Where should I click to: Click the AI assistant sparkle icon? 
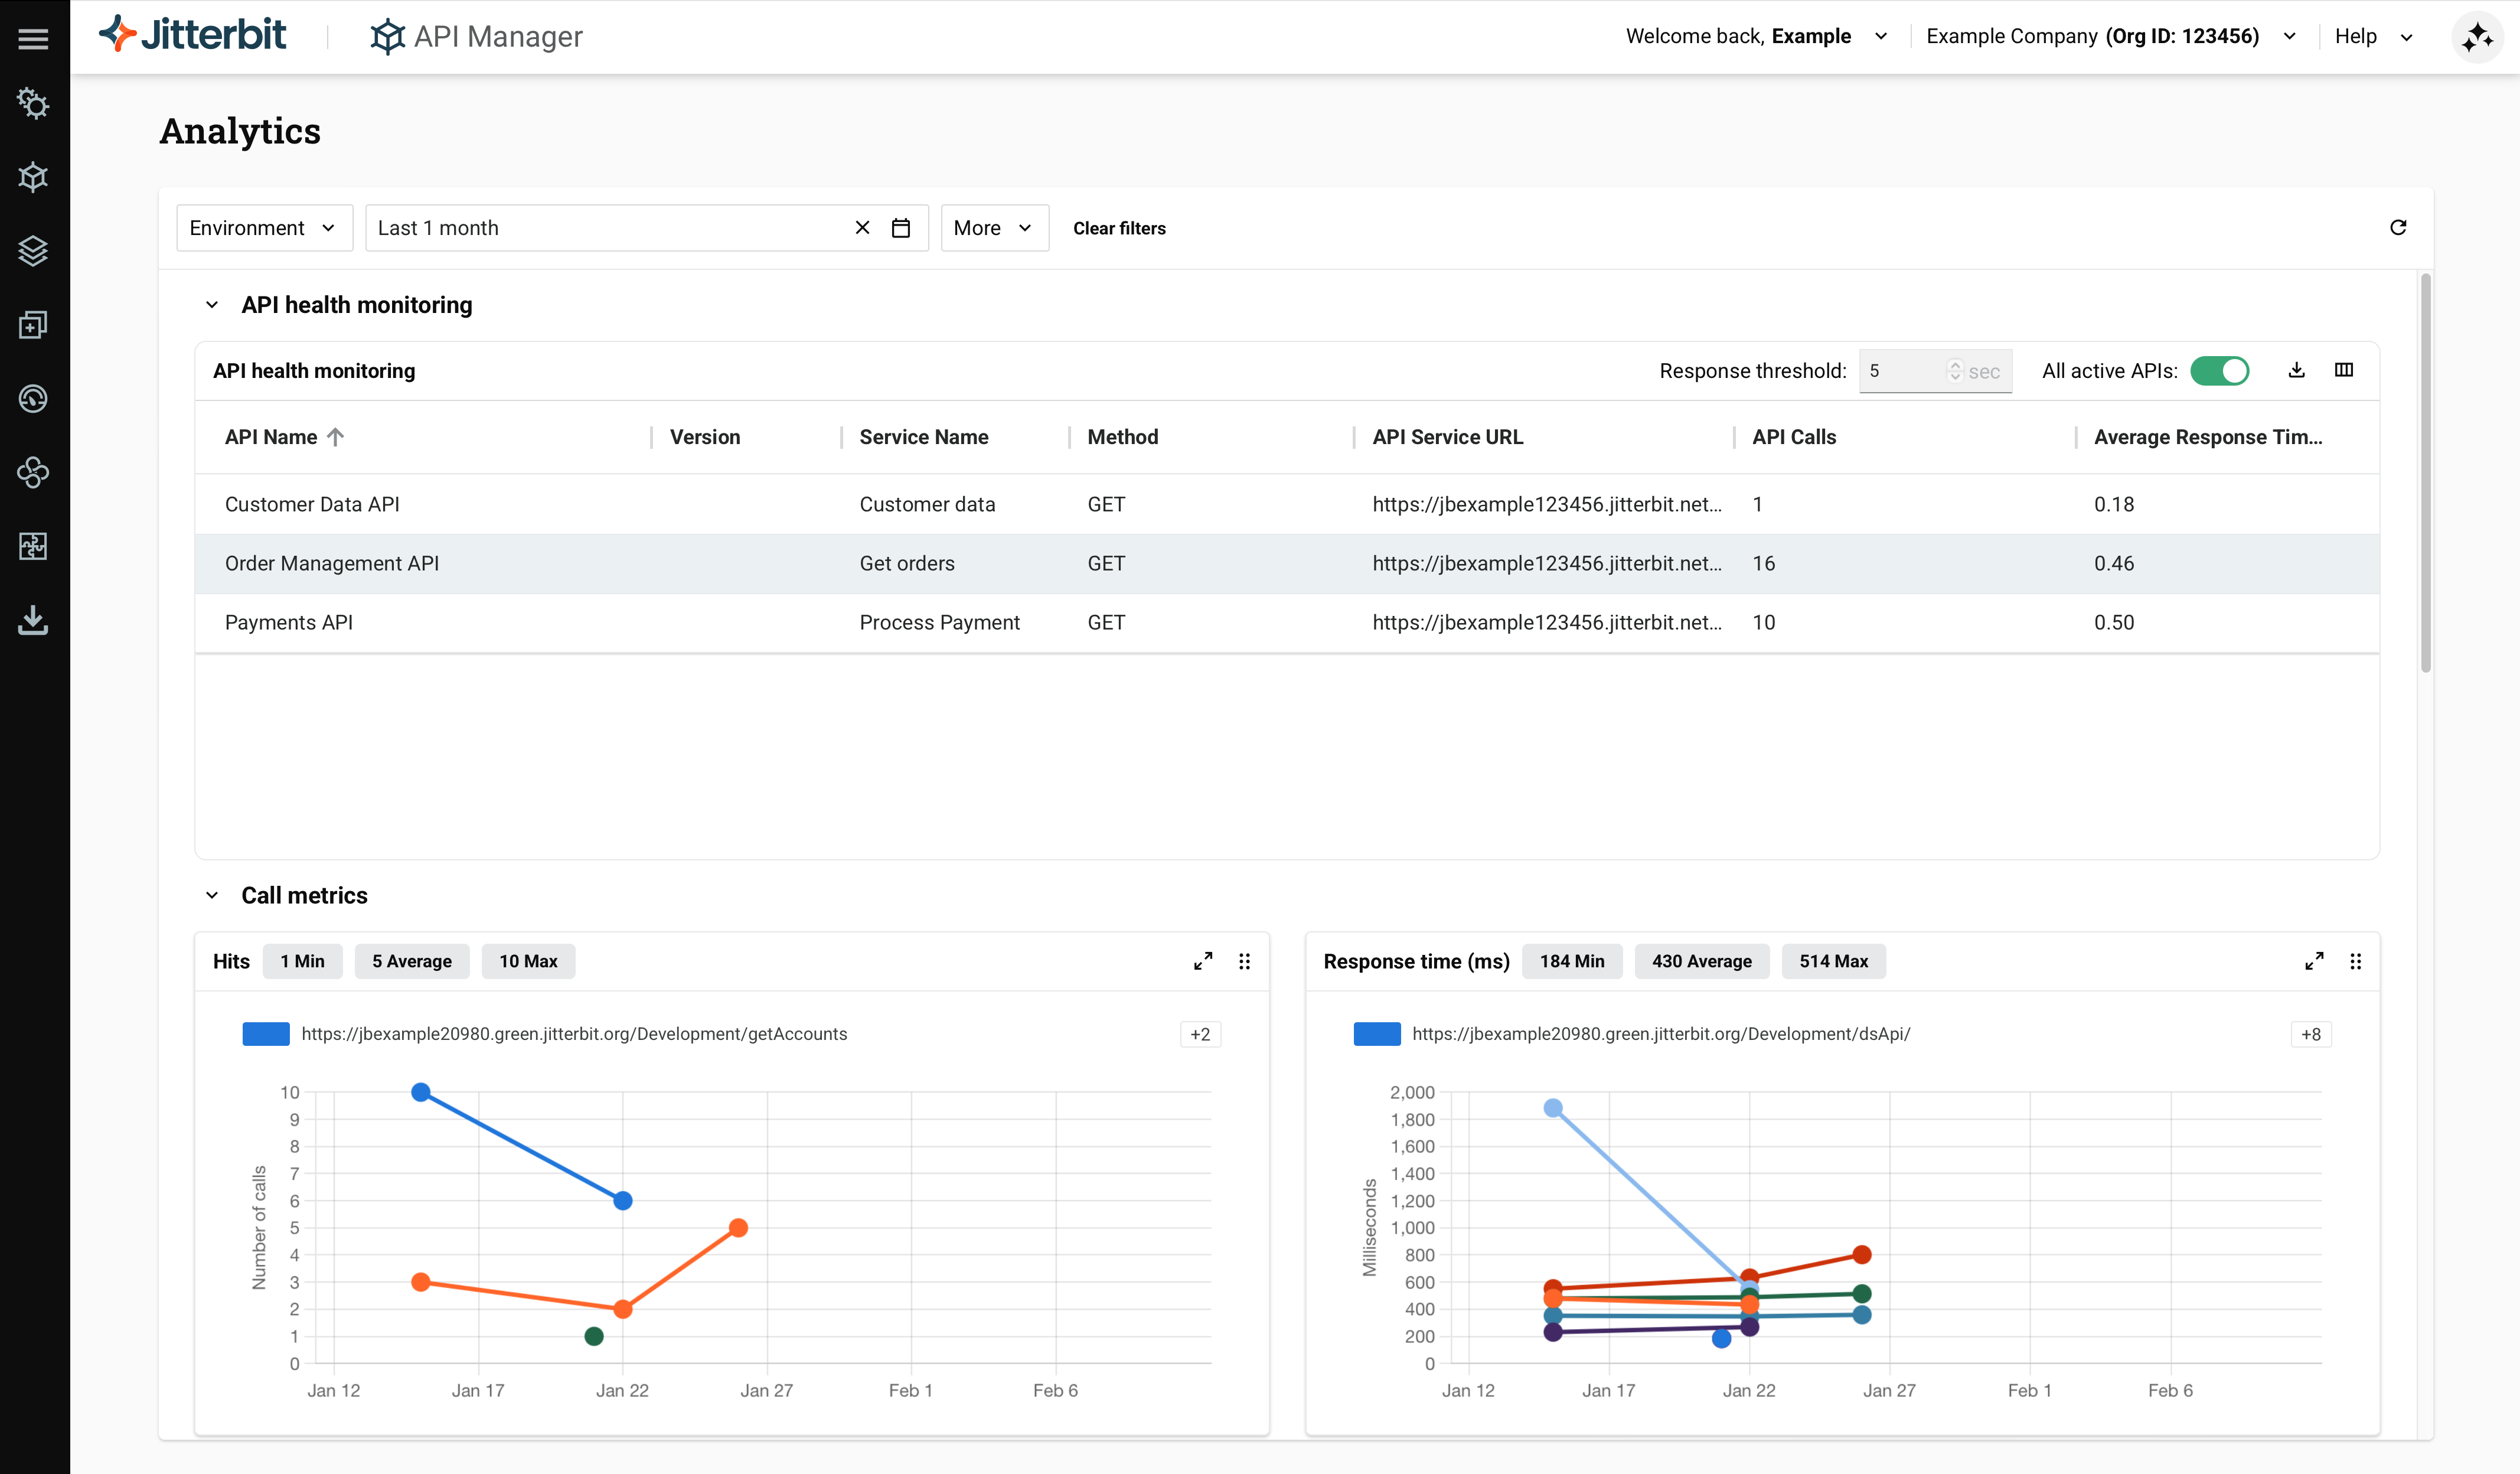2477,38
